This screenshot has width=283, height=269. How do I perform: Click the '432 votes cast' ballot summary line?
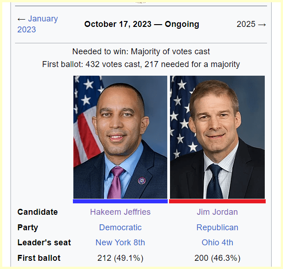[x=141, y=64]
